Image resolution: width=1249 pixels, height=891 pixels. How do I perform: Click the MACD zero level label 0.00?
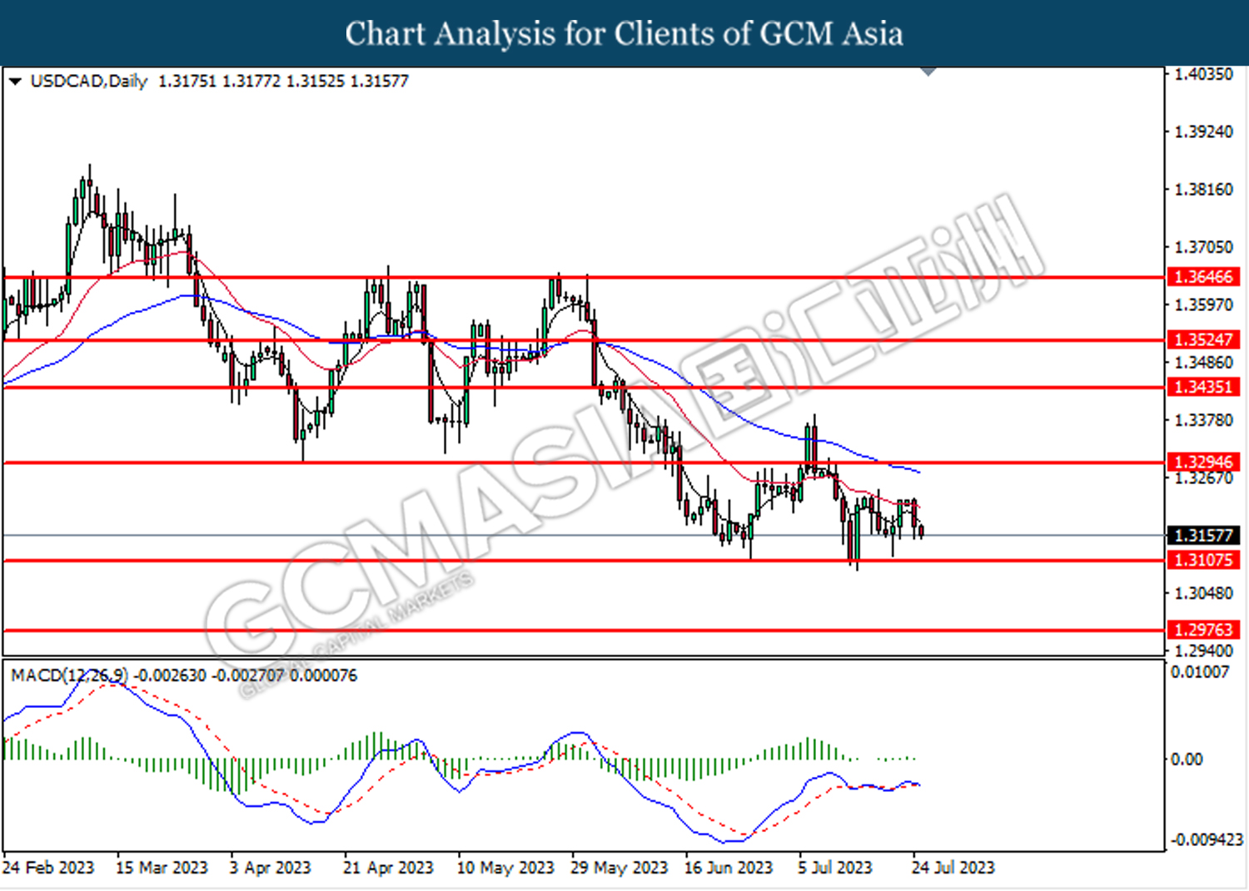(x=1187, y=759)
